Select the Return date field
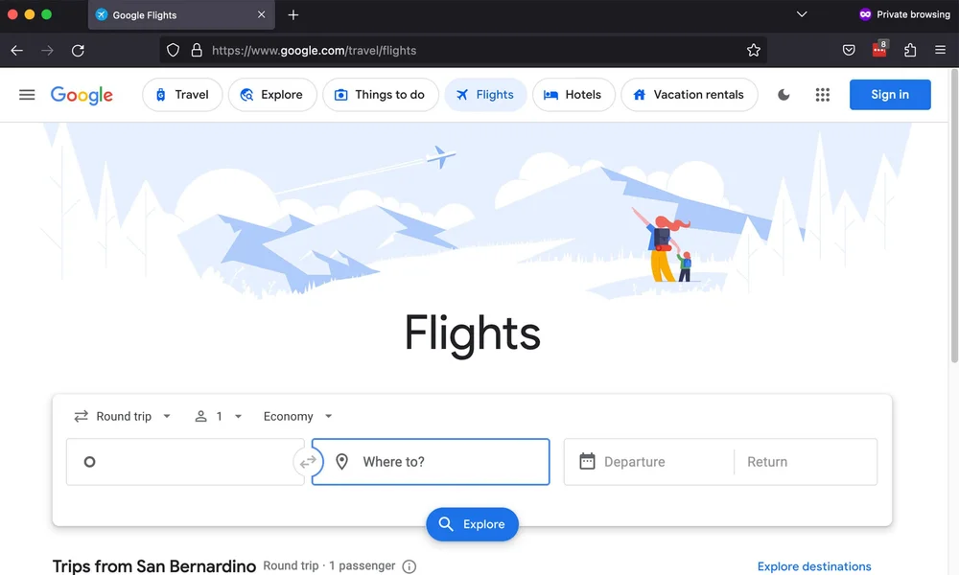Viewport: 959px width, 575px height. coord(807,462)
